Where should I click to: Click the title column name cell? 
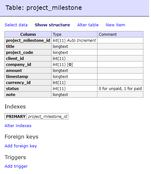tap(28, 46)
